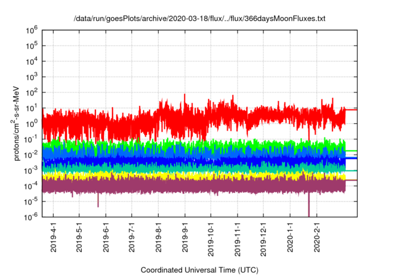The image size is (394, 276).
Task: Click the 2019-8-1 date tick label
Action: click(x=158, y=237)
